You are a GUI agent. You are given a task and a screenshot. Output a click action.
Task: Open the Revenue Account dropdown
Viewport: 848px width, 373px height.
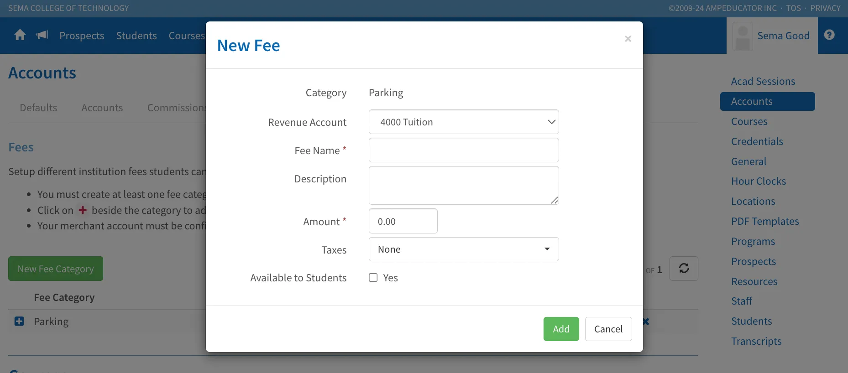[x=464, y=122]
